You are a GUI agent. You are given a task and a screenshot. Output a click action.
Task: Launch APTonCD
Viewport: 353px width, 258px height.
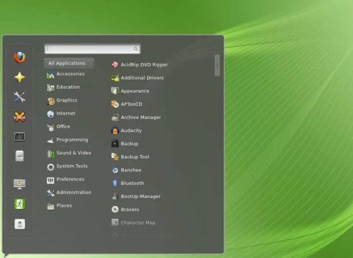(126, 104)
